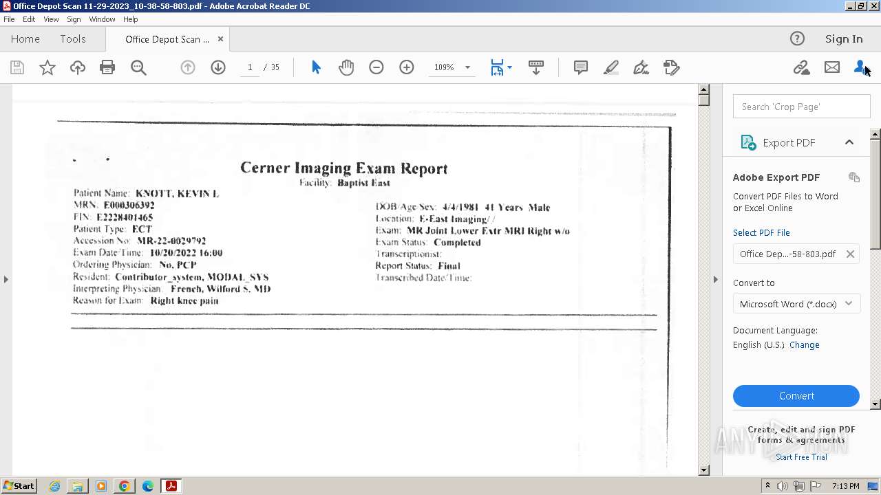The height and width of the screenshot is (495, 881).
Task: Remove the selected Office Dep...pdf file
Action: [851, 254]
